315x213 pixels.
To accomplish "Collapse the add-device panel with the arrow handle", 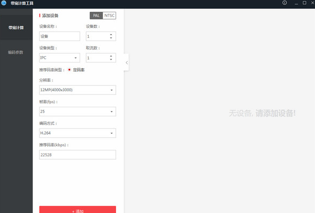I will tap(126, 62).
